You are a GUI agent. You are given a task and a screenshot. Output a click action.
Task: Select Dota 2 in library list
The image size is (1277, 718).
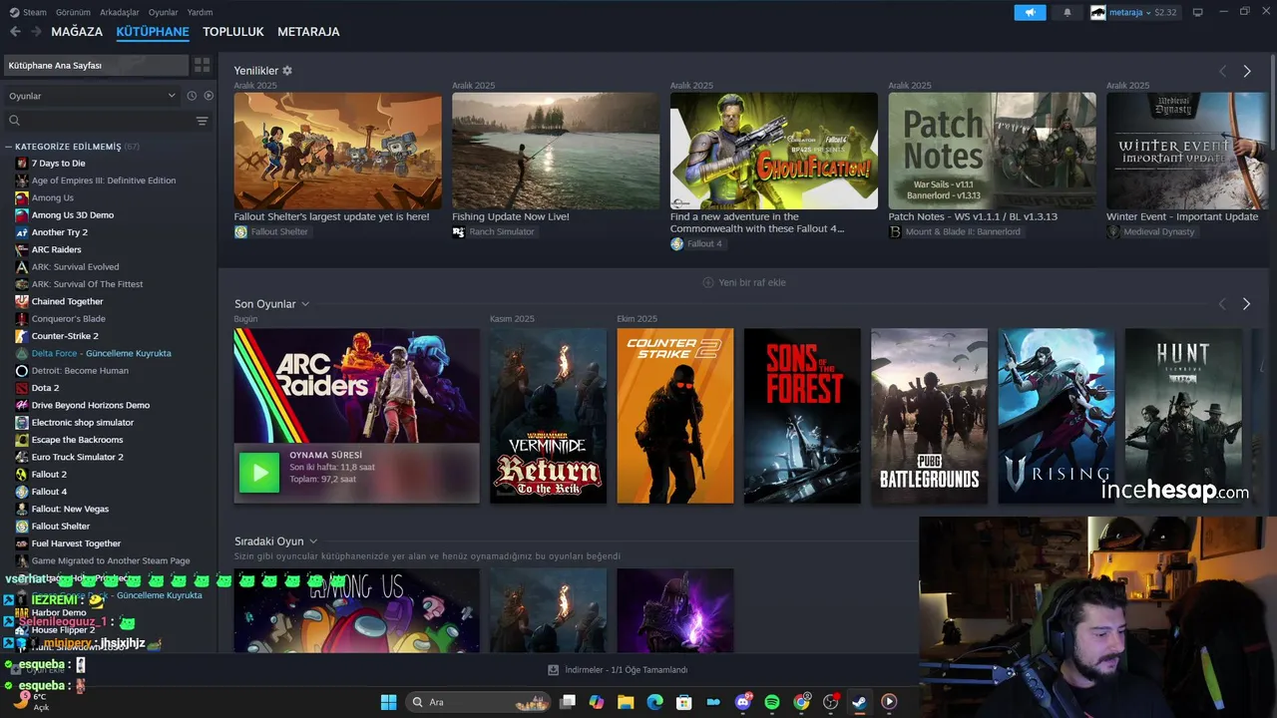coord(45,388)
